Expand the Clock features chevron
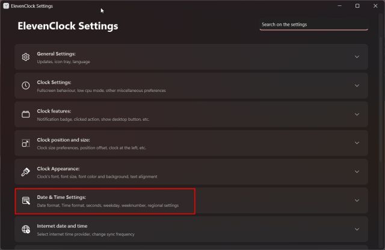The image size is (385, 250). pos(357,114)
